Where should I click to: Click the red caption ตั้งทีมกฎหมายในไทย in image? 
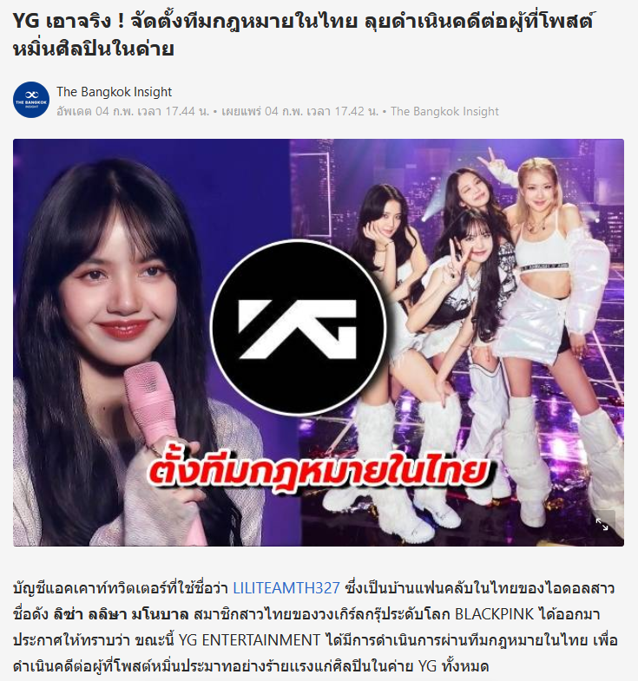tap(318, 472)
